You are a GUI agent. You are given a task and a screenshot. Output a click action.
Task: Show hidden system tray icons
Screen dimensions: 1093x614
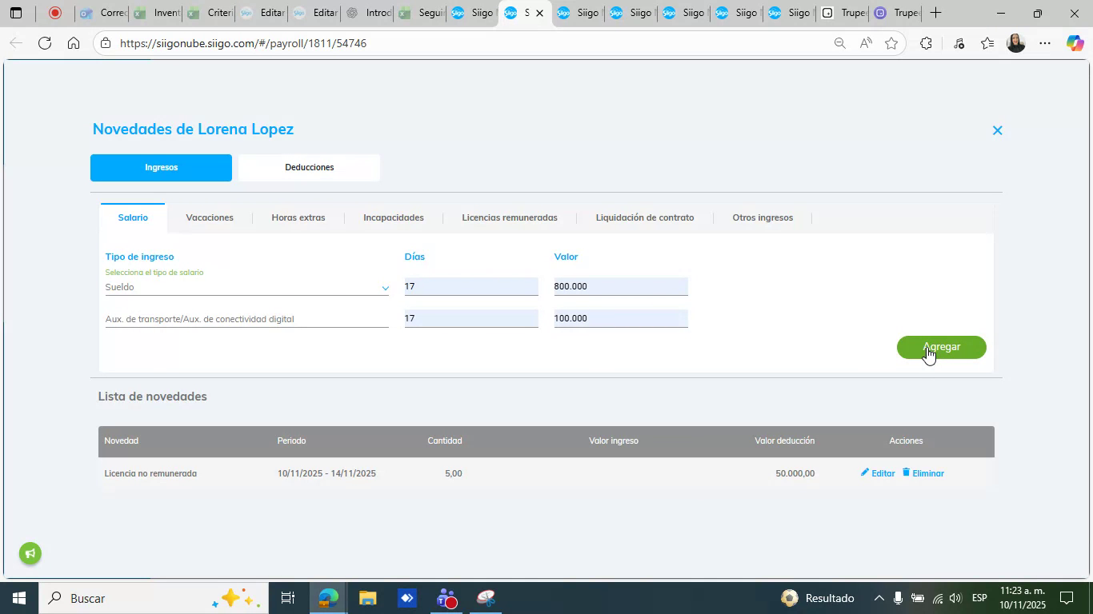(879, 598)
